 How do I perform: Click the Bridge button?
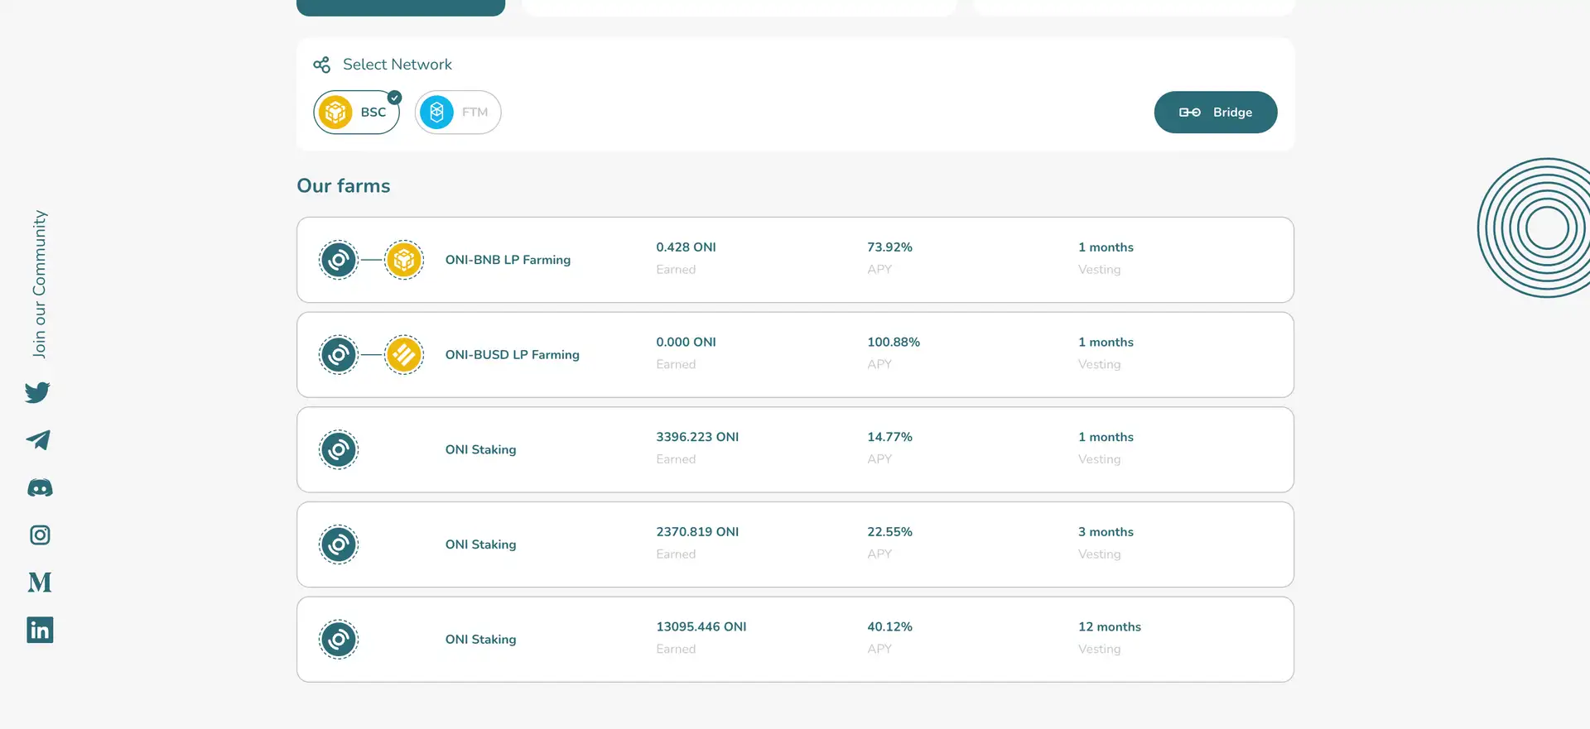(x=1215, y=113)
